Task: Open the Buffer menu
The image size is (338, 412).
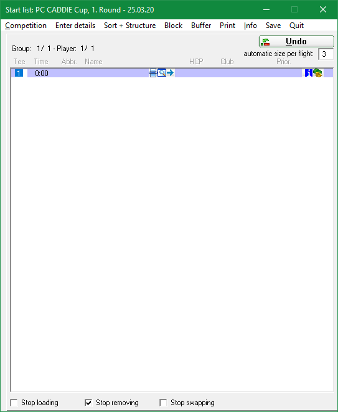Action: click(x=201, y=26)
